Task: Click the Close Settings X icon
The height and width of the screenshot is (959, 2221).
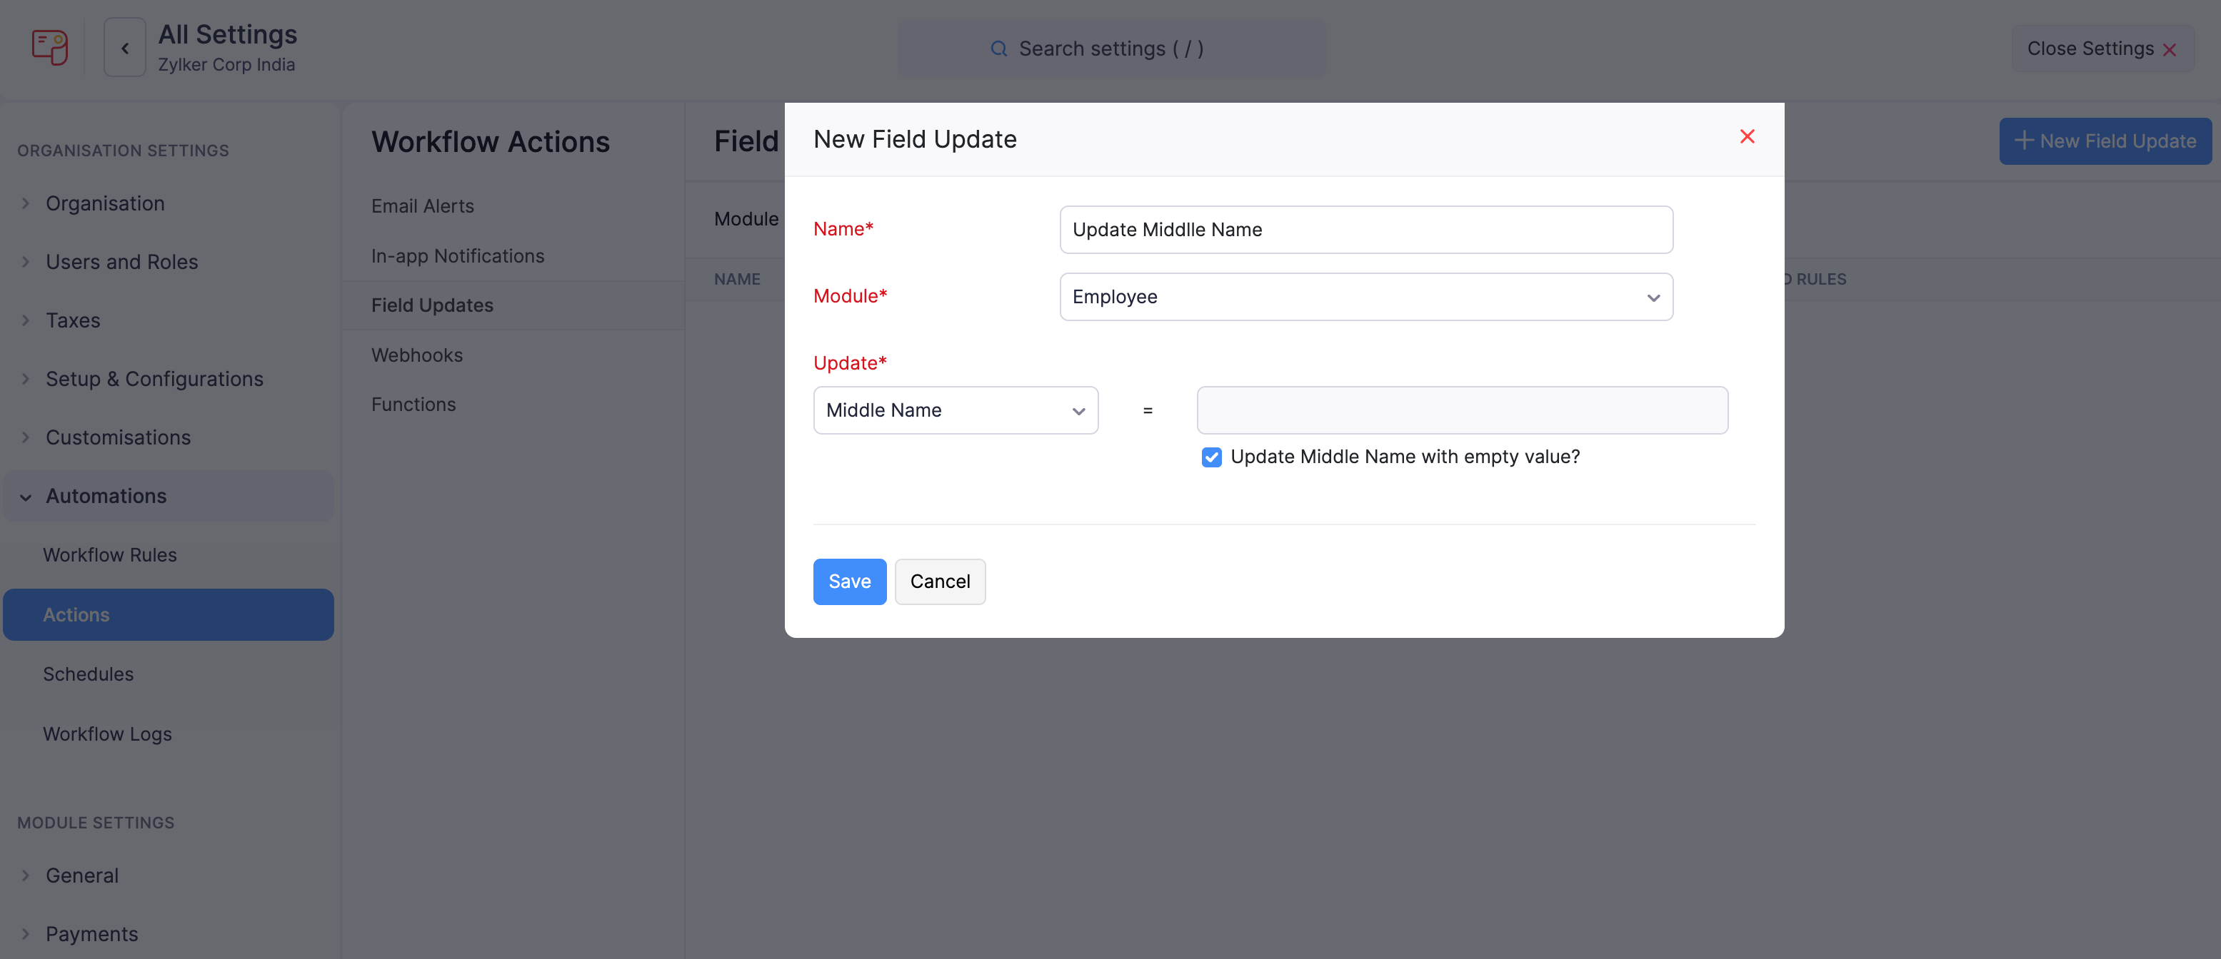Action: 2170,50
